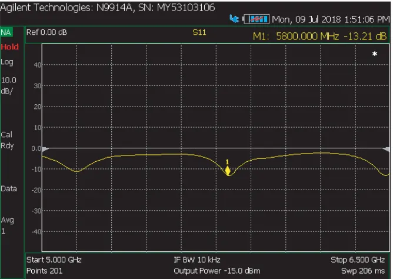Click the 40 y-axis label
Image resolution: width=393 pixels, height=279 pixels.
click(38, 65)
